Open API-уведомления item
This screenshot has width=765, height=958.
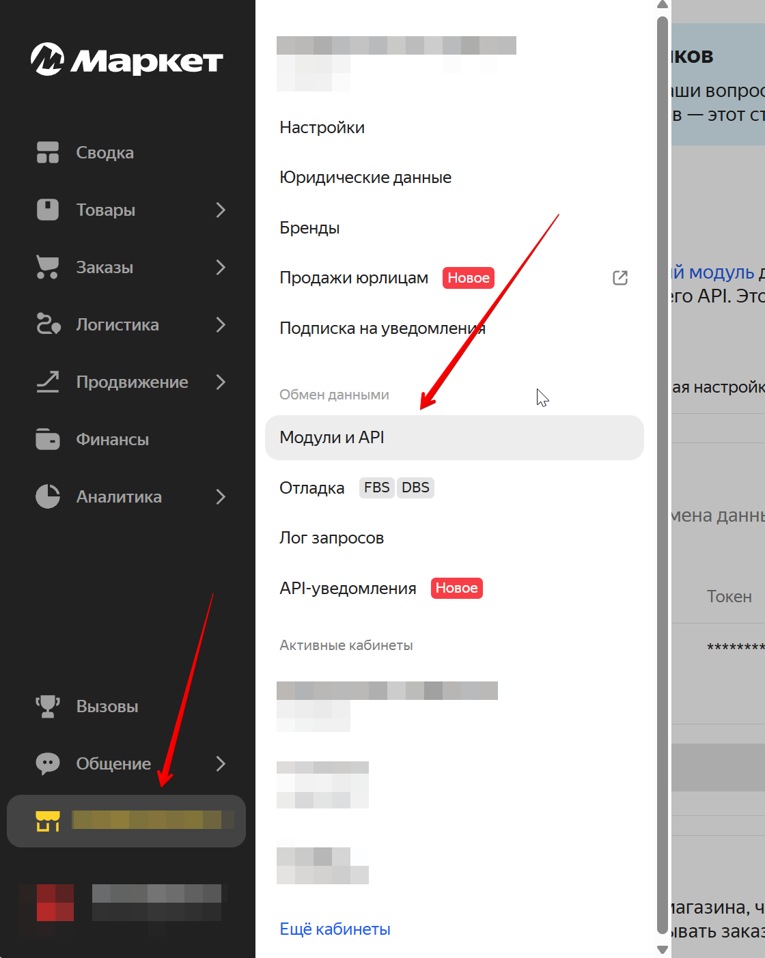[x=348, y=589]
